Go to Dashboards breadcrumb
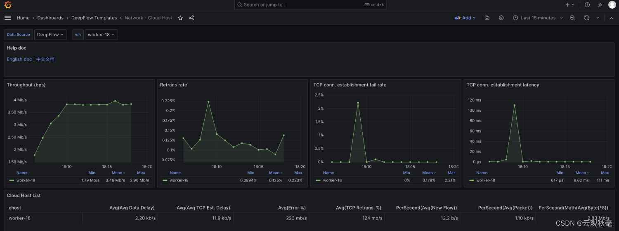The image size is (619, 231). click(x=50, y=18)
